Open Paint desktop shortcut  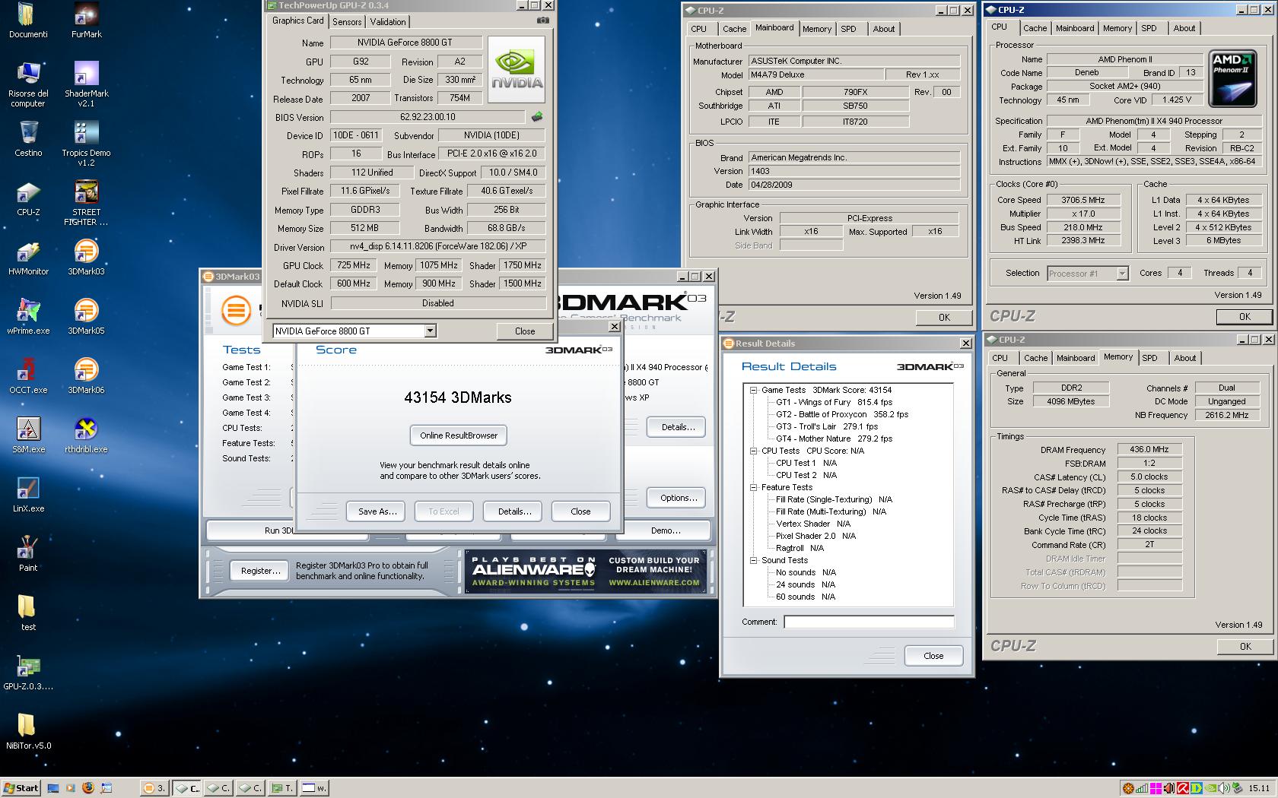tap(28, 555)
